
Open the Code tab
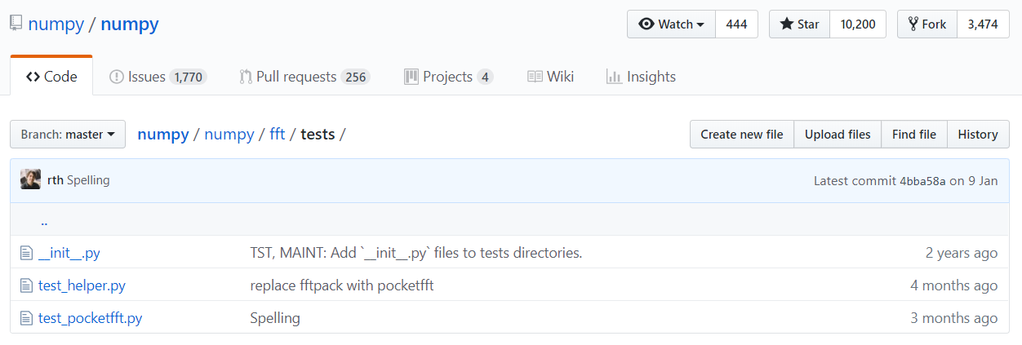pos(51,77)
